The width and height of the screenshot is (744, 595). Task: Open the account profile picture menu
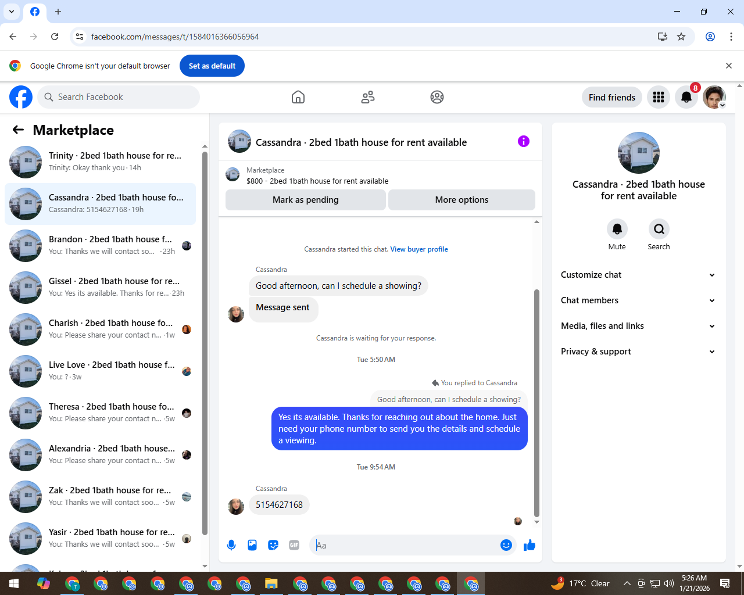pyautogui.click(x=714, y=97)
